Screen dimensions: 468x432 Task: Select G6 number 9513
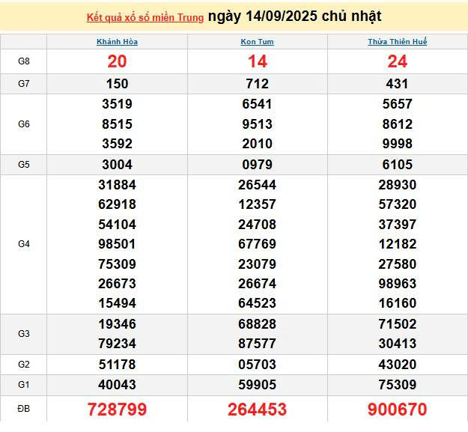(x=258, y=124)
